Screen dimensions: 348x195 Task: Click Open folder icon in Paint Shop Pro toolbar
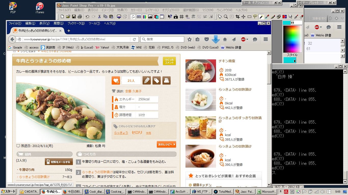(68, 17)
